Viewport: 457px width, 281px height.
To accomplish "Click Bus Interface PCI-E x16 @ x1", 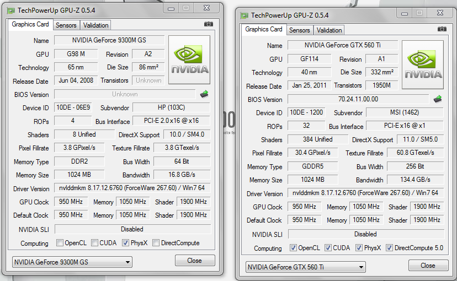I will [405, 126].
